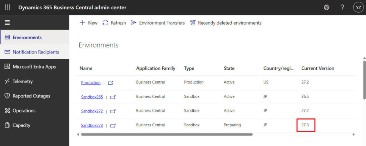Select Microsoft Entra Apps in sidebar
Image resolution: width=366 pixels, height=146 pixels.
point(34,67)
